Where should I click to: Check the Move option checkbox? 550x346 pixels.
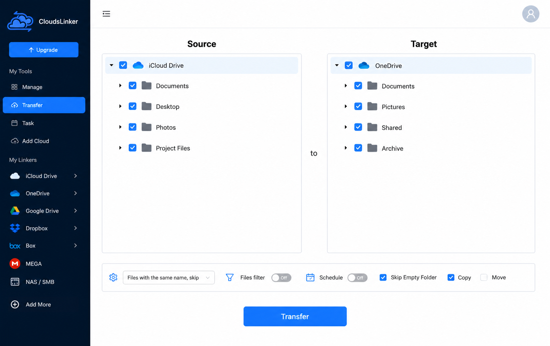pos(484,277)
